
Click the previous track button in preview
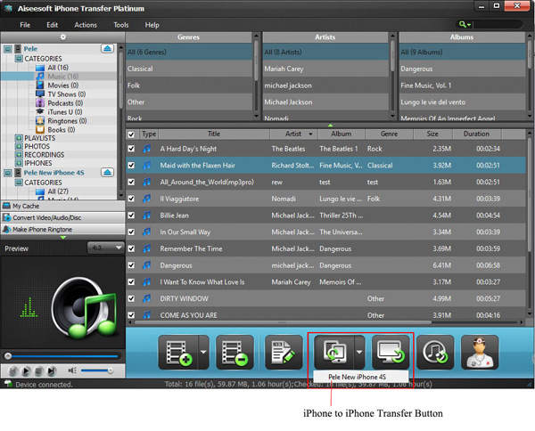coord(13,370)
